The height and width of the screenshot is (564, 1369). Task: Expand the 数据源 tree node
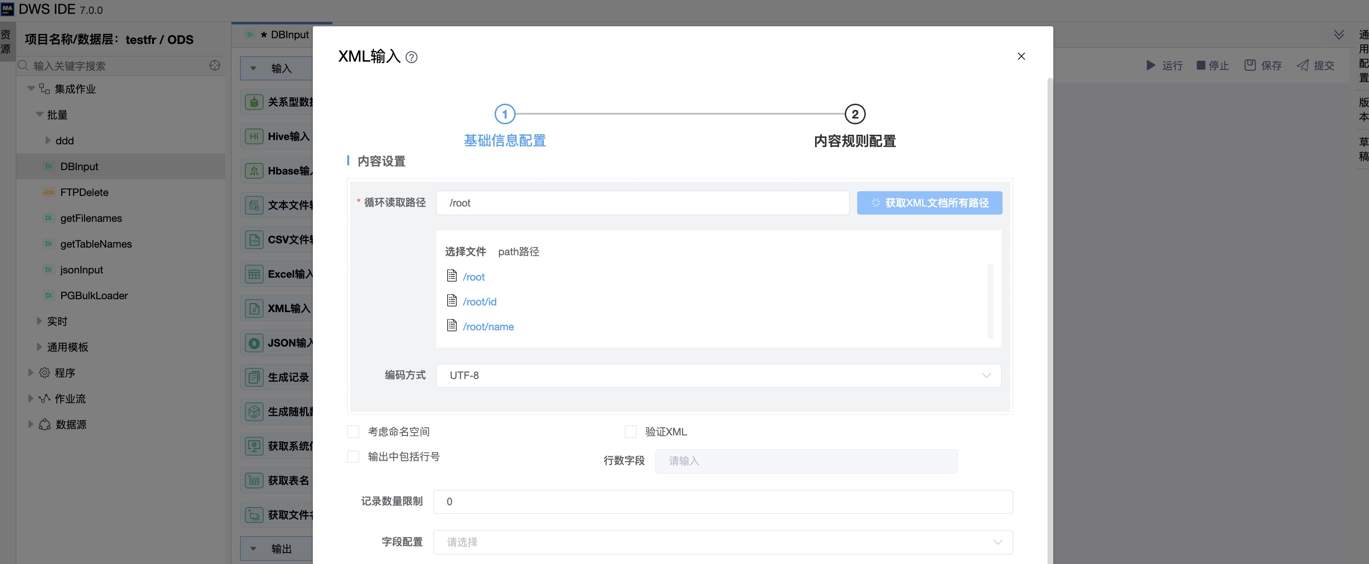coord(31,424)
